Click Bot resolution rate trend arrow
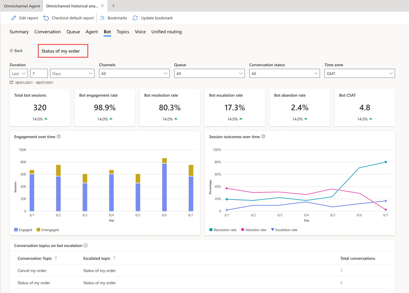409x293 pixels. (176, 119)
